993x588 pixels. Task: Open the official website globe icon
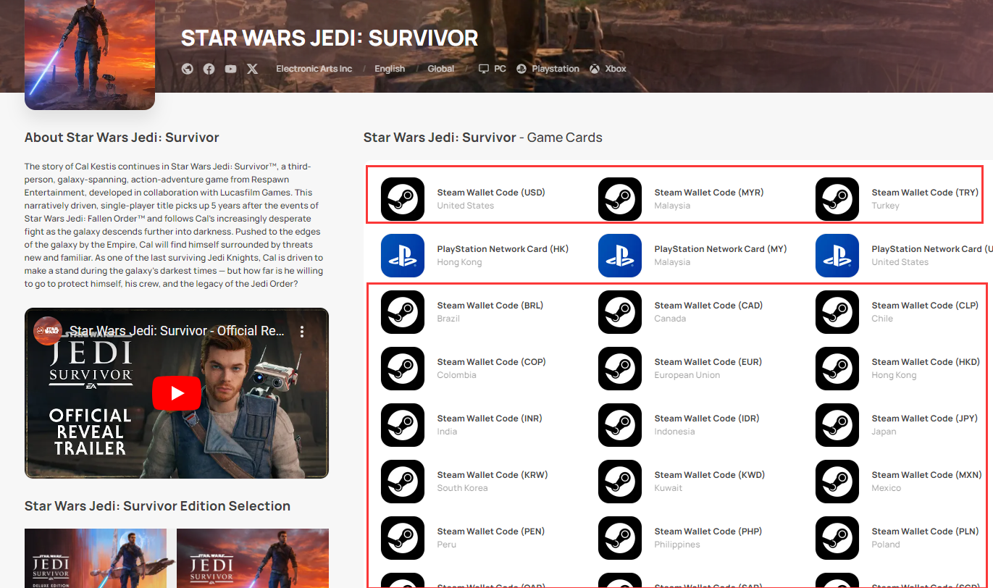tap(188, 69)
